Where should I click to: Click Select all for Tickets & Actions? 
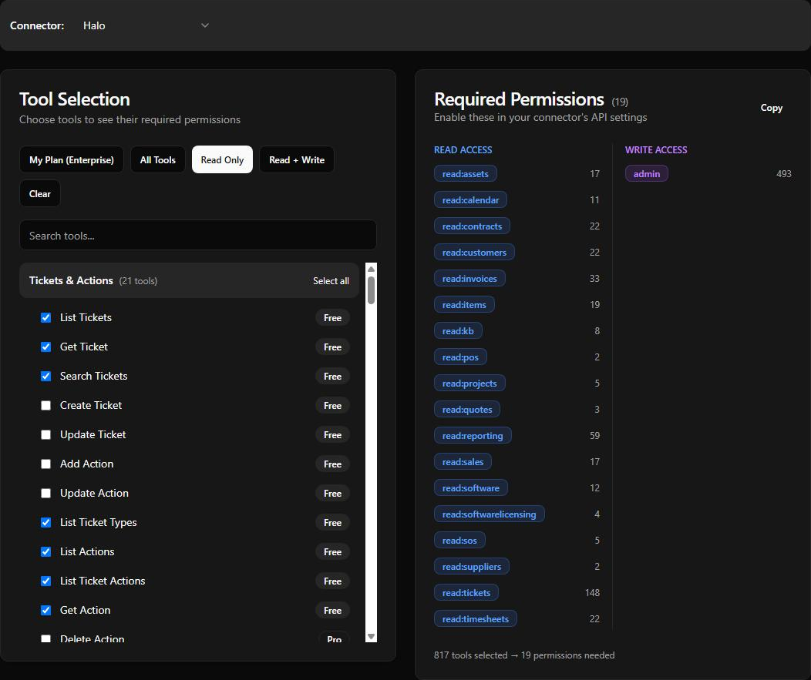point(331,280)
